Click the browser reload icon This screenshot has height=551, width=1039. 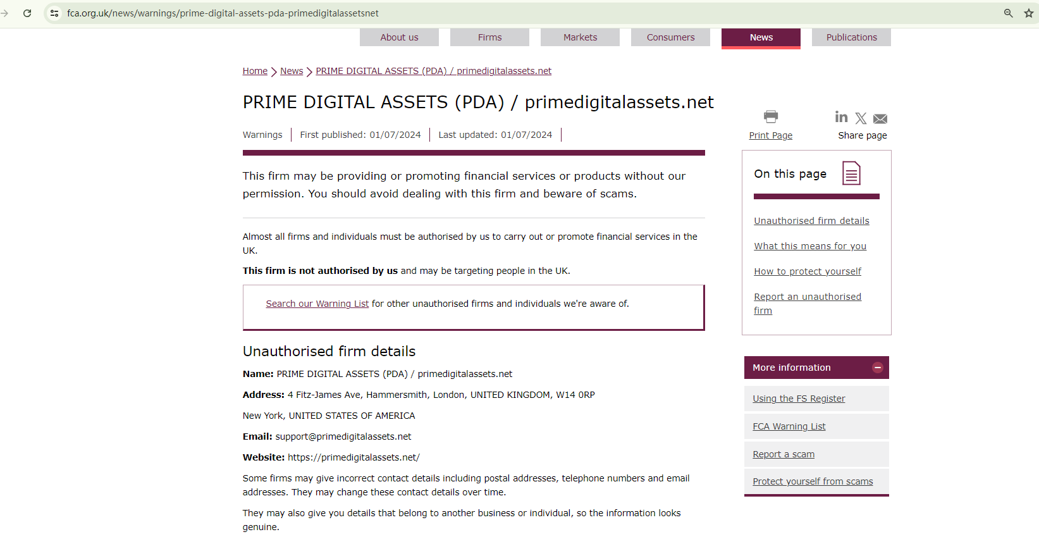[27, 13]
